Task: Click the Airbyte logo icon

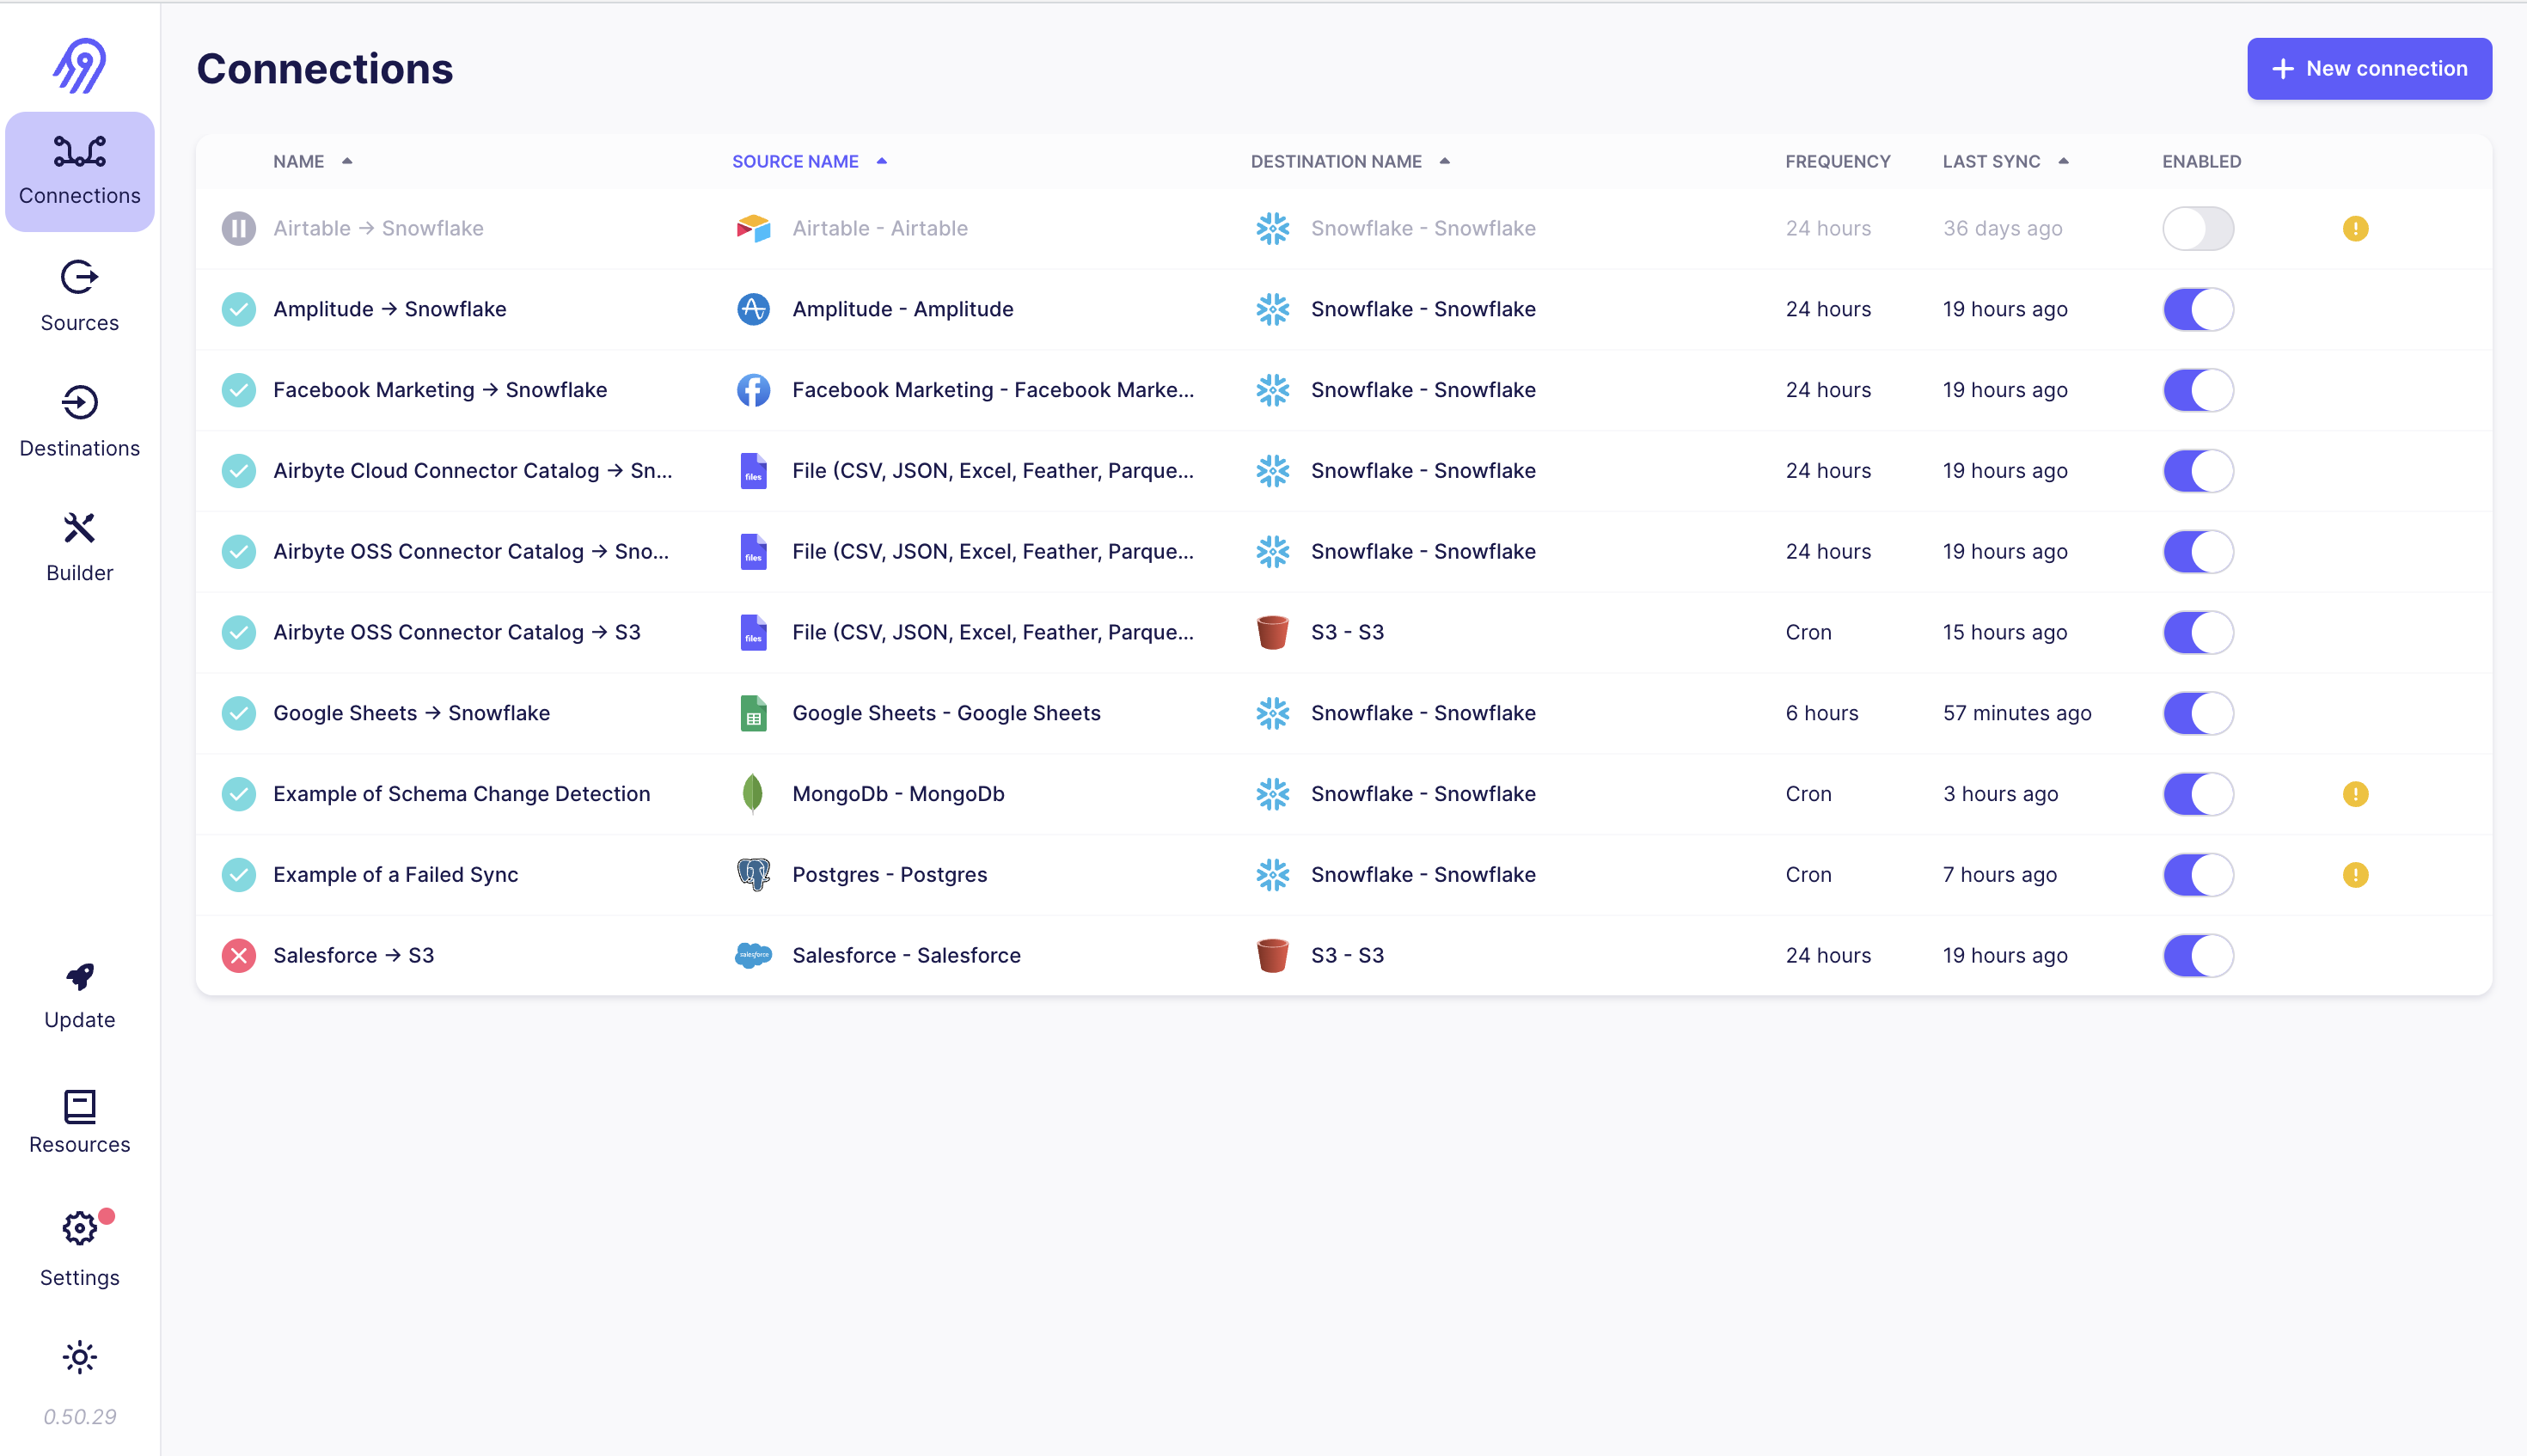Action: tap(80, 66)
